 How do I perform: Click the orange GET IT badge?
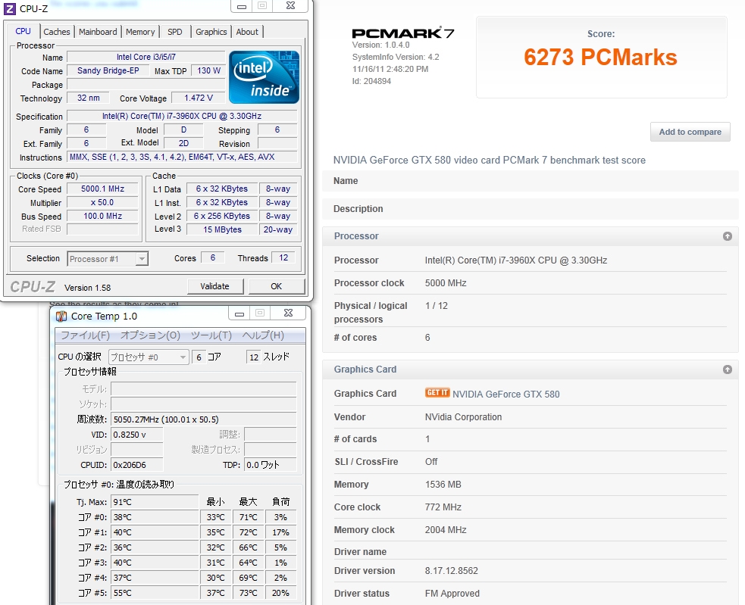click(437, 393)
